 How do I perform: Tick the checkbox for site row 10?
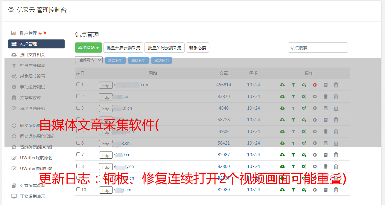(x=78, y=189)
